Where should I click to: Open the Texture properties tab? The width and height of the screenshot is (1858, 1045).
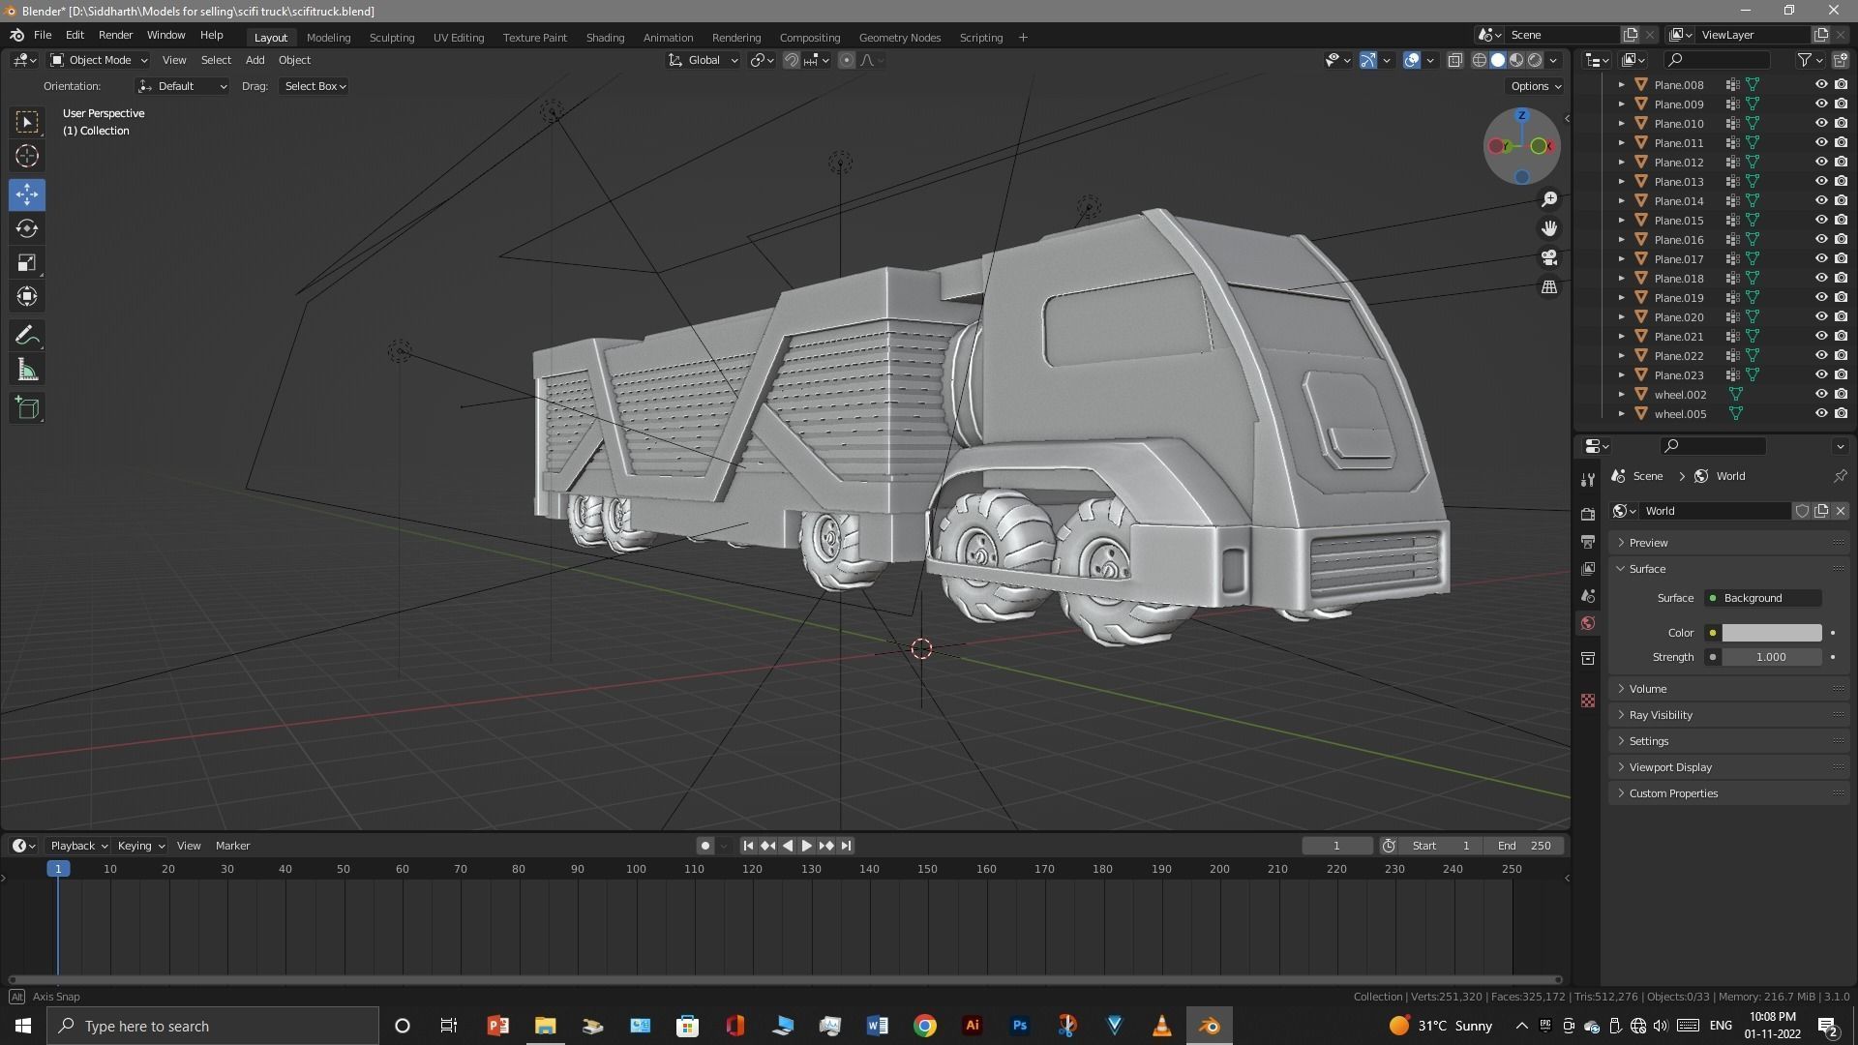pos(1587,700)
